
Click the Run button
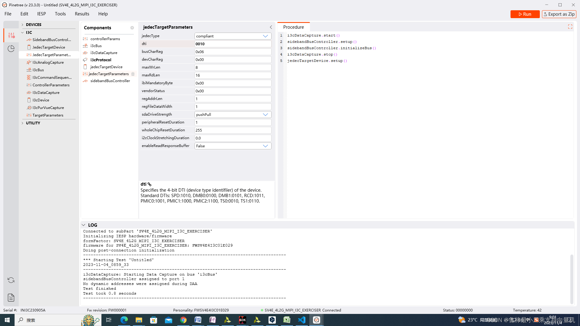[525, 14]
